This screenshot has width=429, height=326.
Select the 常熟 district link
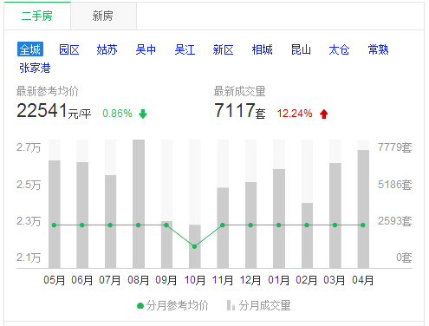pyautogui.click(x=378, y=49)
